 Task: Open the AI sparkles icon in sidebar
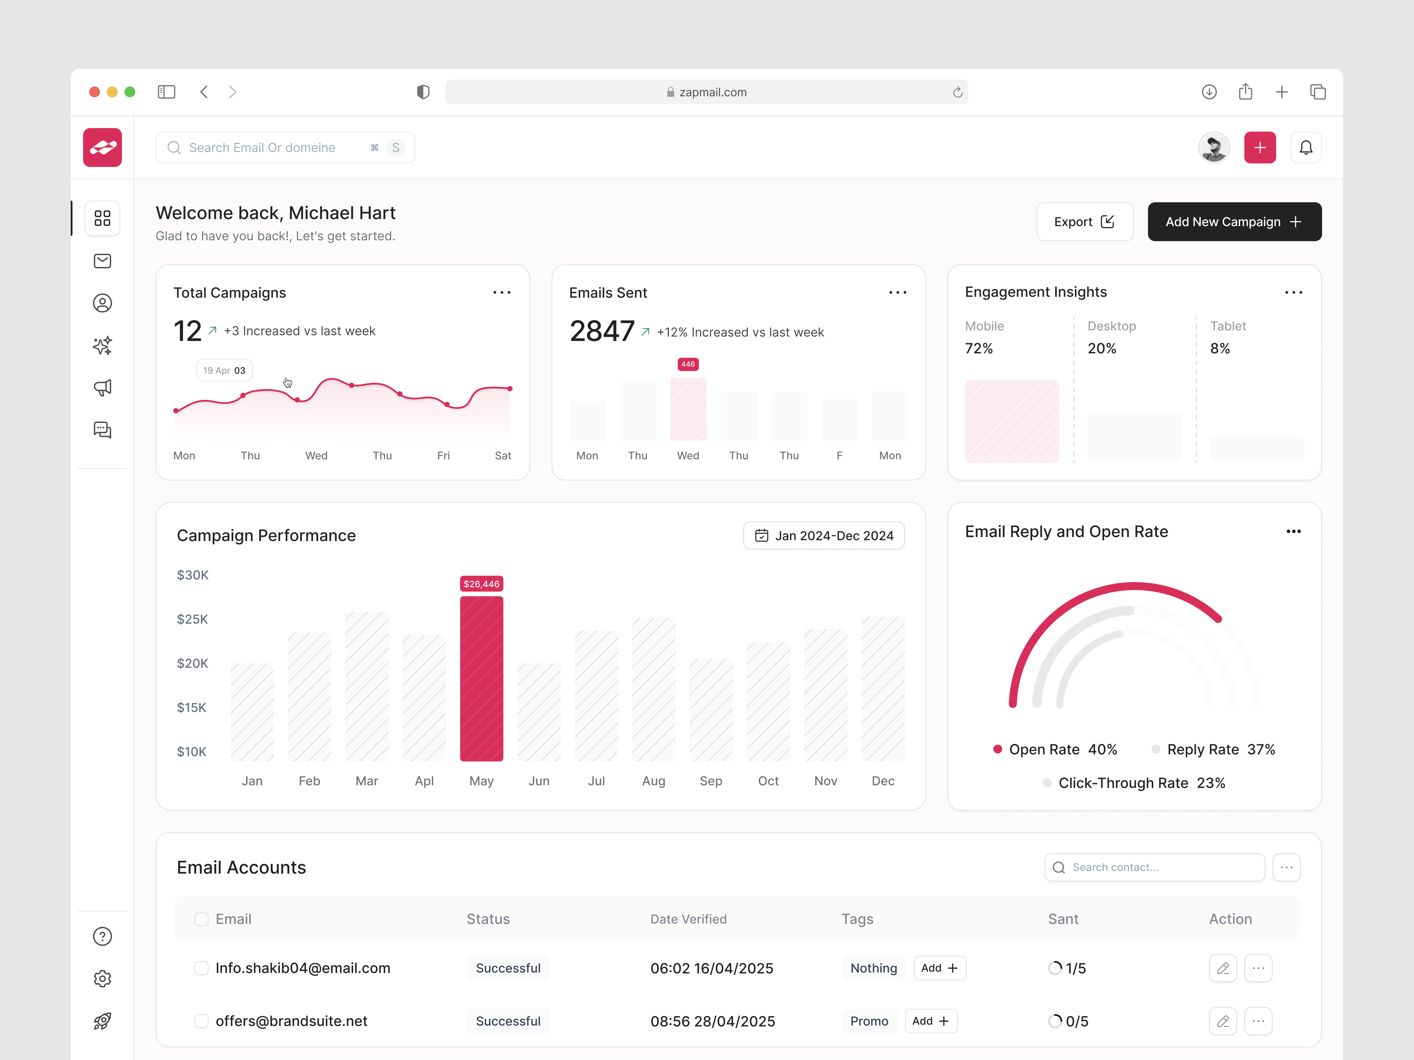[102, 345]
